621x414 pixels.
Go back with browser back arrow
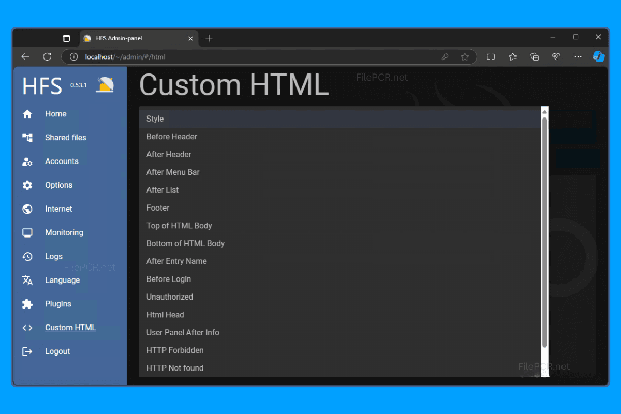pyautogui.click(x=25, y=57)
